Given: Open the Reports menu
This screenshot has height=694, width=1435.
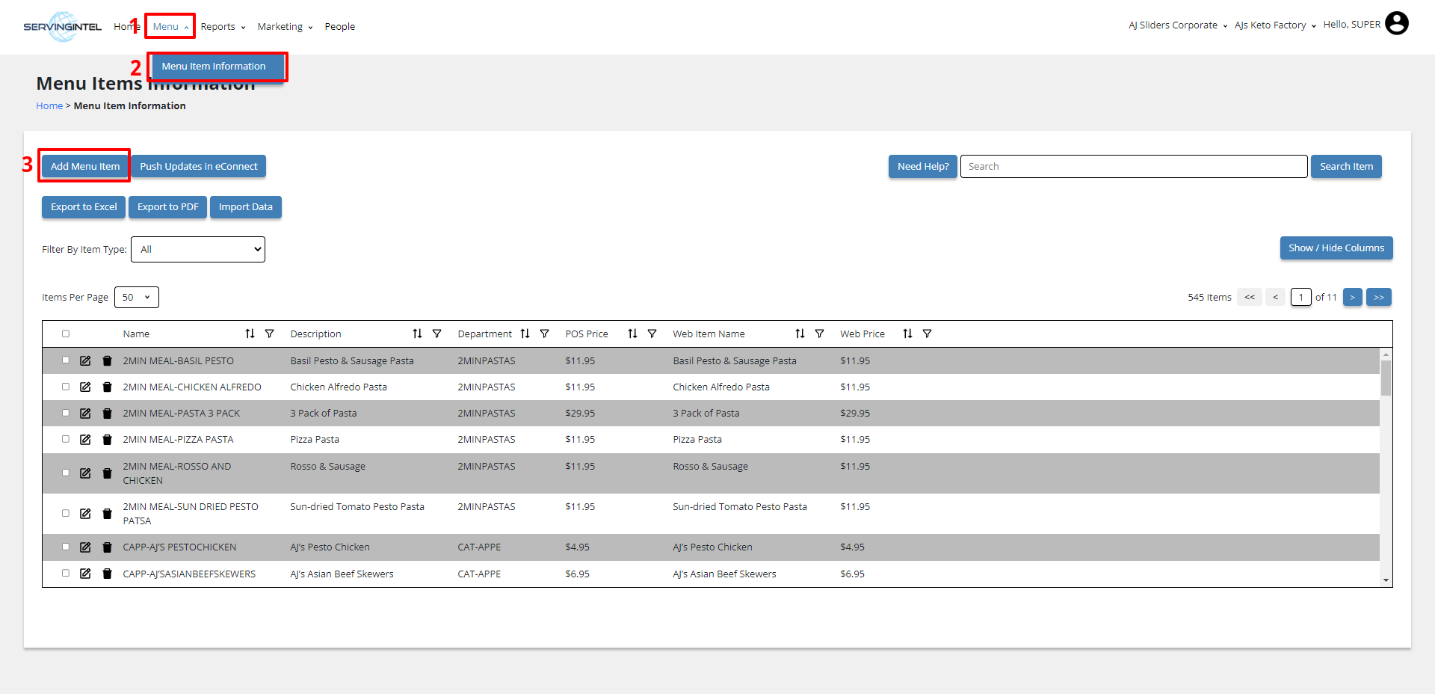Looking at the screenshot, I should click(223, 27).
